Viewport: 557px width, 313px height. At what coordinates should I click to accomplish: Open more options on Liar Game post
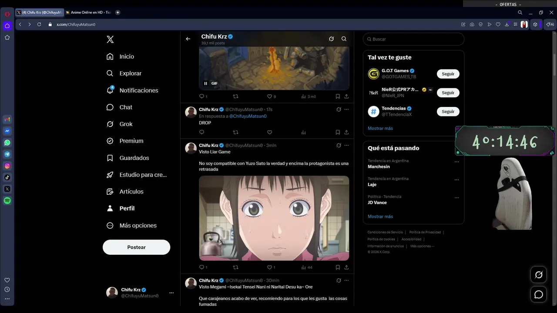pyautogui.click(x=346, y=145)
